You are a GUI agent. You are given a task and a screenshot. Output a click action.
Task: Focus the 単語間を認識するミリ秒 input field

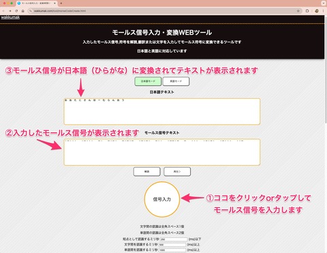click(x=172, y=250)
